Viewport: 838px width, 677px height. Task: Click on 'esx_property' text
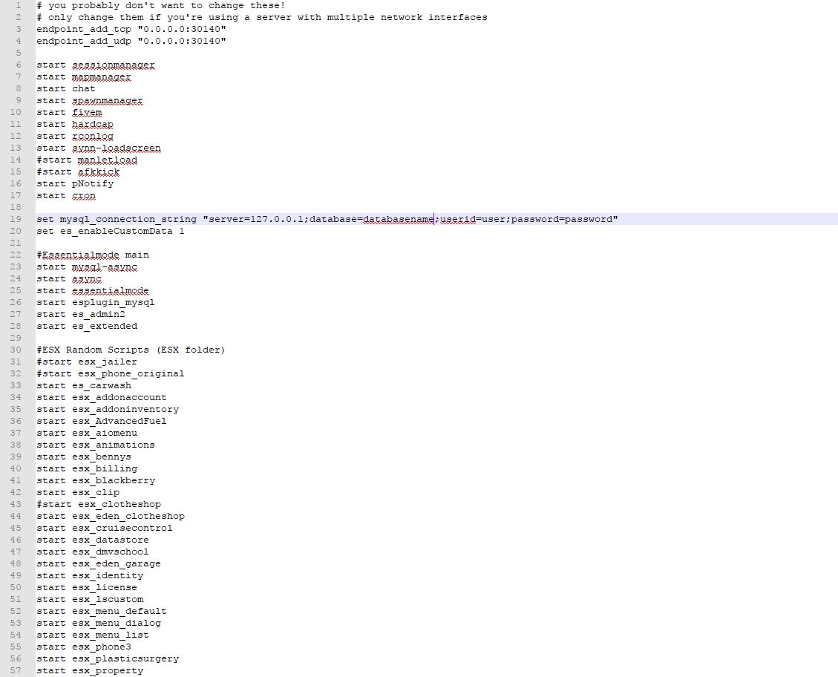coord(108,670)
